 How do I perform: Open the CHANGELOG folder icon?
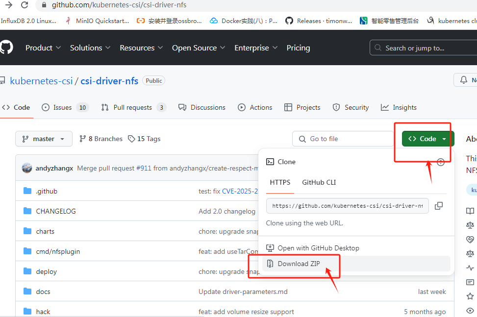tap(27, 211)
